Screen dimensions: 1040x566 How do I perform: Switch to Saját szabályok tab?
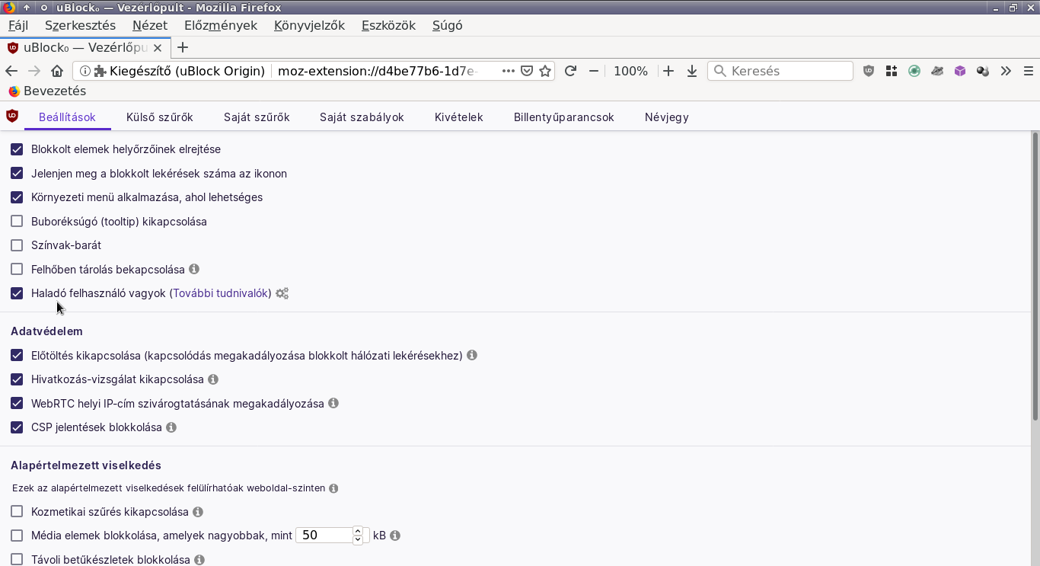tap(362, 117)
